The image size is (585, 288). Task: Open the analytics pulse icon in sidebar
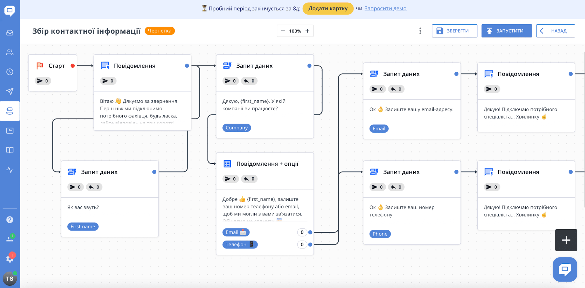[10, 170]
